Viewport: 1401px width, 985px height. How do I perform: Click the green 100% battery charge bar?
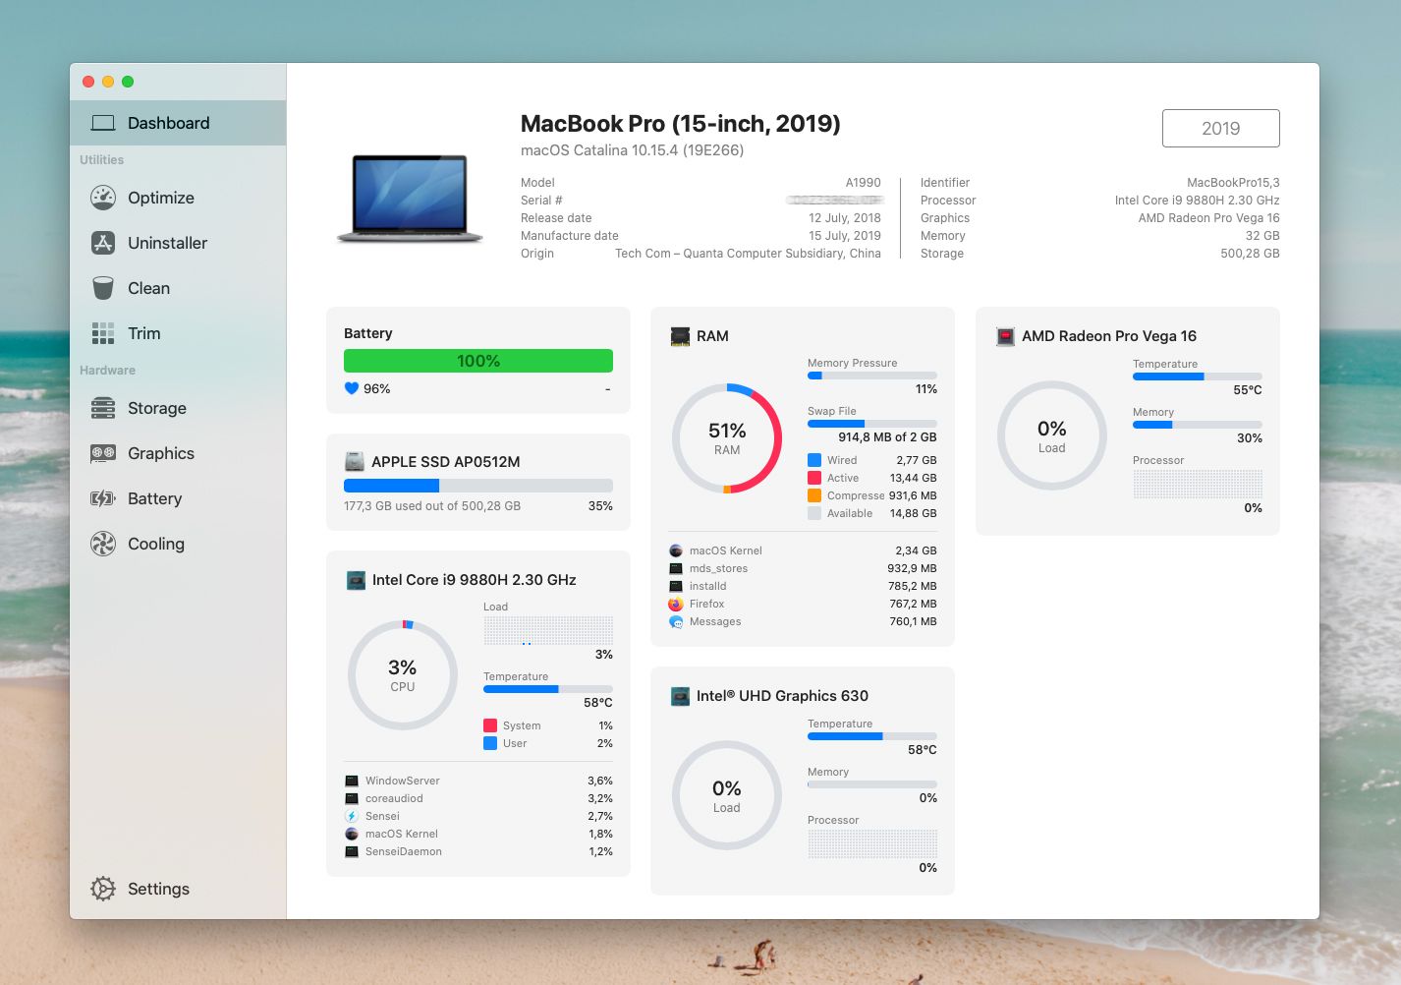[478, 361]
